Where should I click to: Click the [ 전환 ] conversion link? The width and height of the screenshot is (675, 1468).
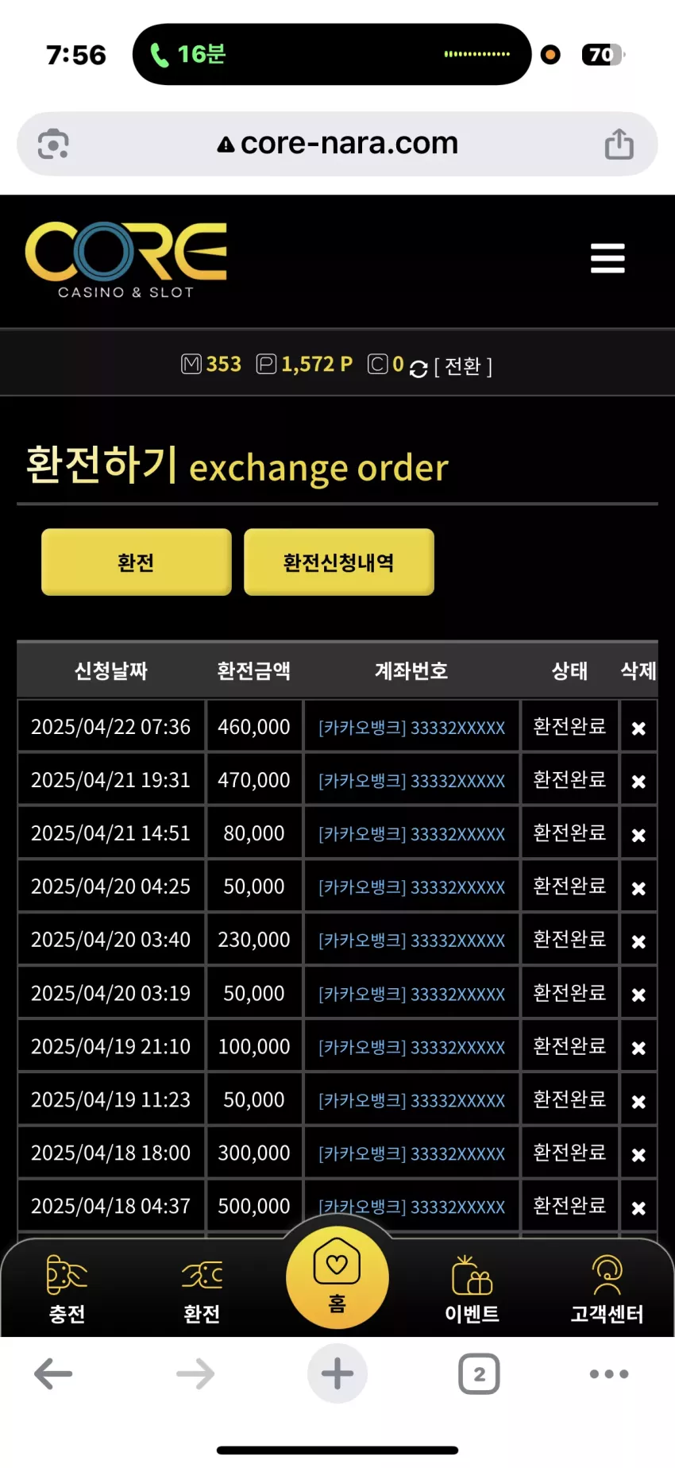tap(463, 366)
